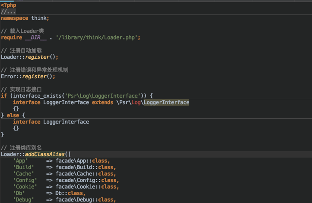The image size is (312, 203).
Task: Click LoggerInterface before the extends keyword
Action: 66,102
